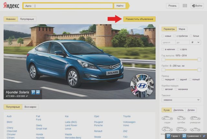This screenshot has height=139, width=207.
Task: Select the hatchback body type icon
Action: 181,118
